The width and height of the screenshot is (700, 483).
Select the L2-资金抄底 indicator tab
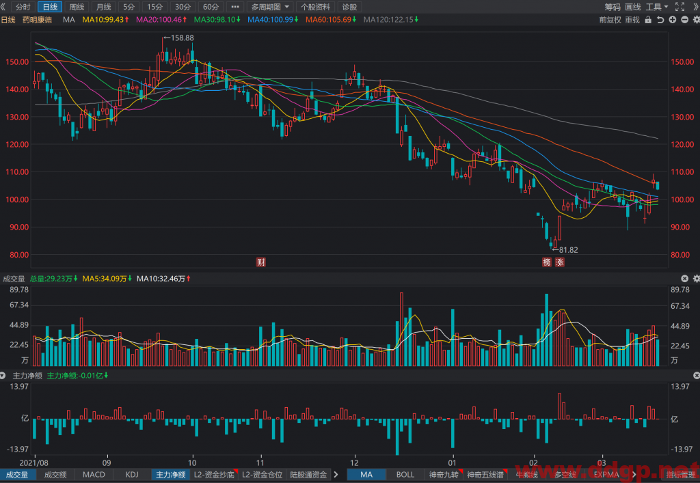pos(214,475)
